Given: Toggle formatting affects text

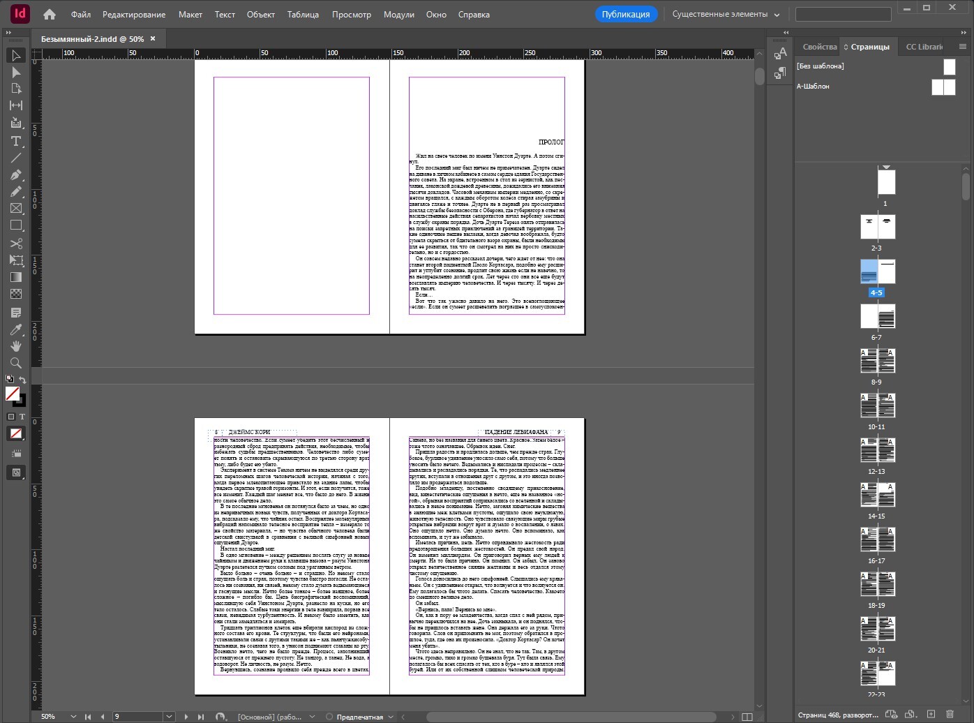Looking at the screenshot, I should click(22, 417).
